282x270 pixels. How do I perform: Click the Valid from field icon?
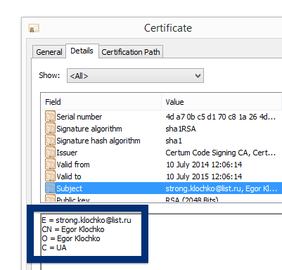tap(50, 165)
